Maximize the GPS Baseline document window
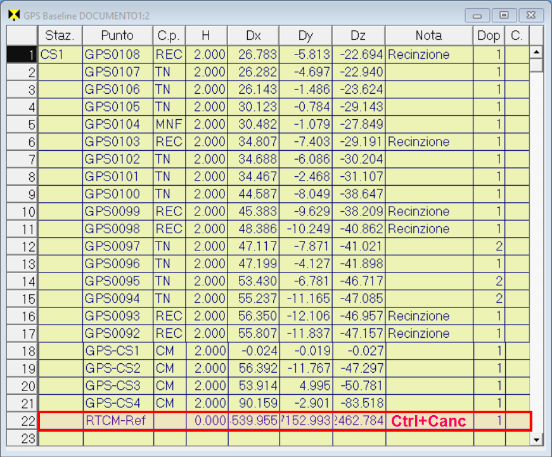552x457 pixels. tap(504, 15)
